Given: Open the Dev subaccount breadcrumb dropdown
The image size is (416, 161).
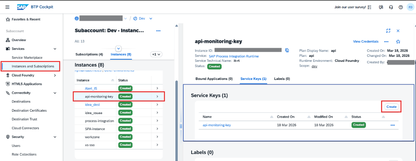Looking at the screenshot, I should [x=151, y=19].
